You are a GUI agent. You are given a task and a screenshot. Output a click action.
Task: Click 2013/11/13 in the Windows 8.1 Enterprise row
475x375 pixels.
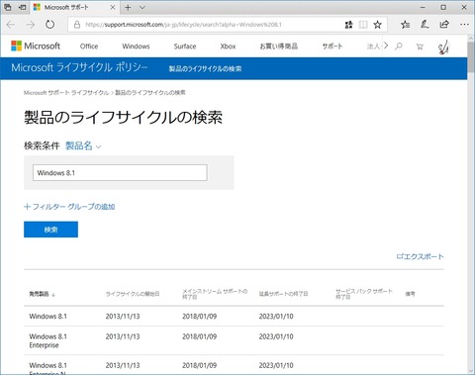point(123,336)
